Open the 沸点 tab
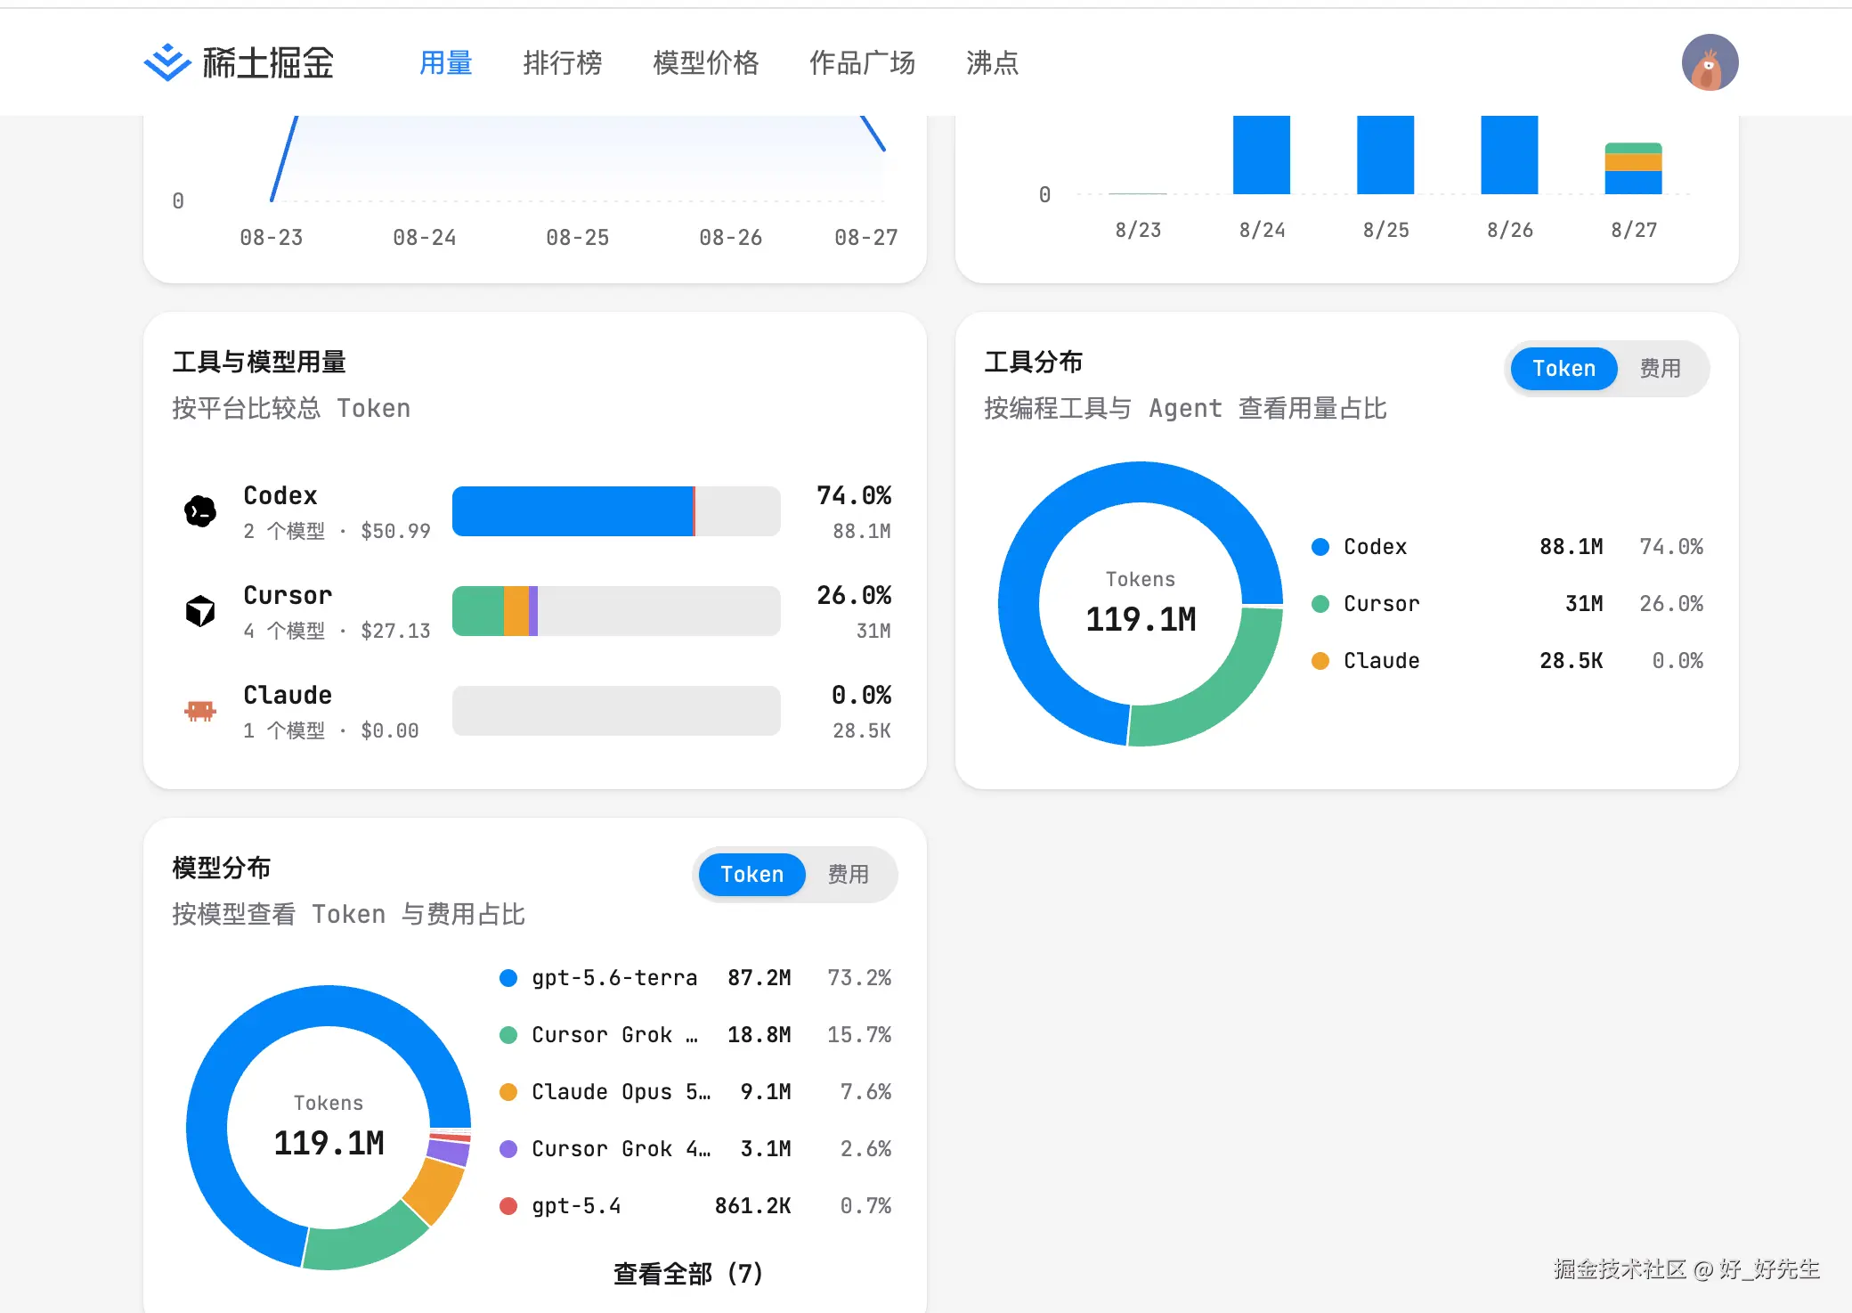 (x=993, y=62)
